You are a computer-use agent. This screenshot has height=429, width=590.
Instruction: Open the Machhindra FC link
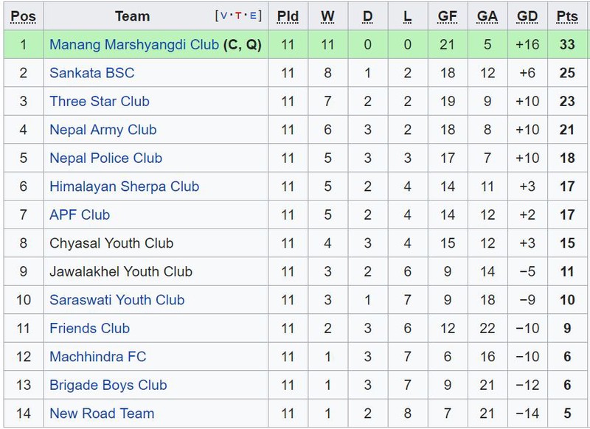coord(98,357)
